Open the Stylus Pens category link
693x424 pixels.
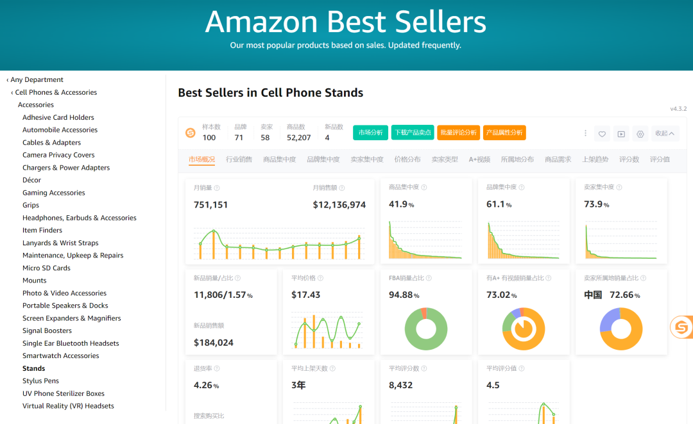coord(40,380)
